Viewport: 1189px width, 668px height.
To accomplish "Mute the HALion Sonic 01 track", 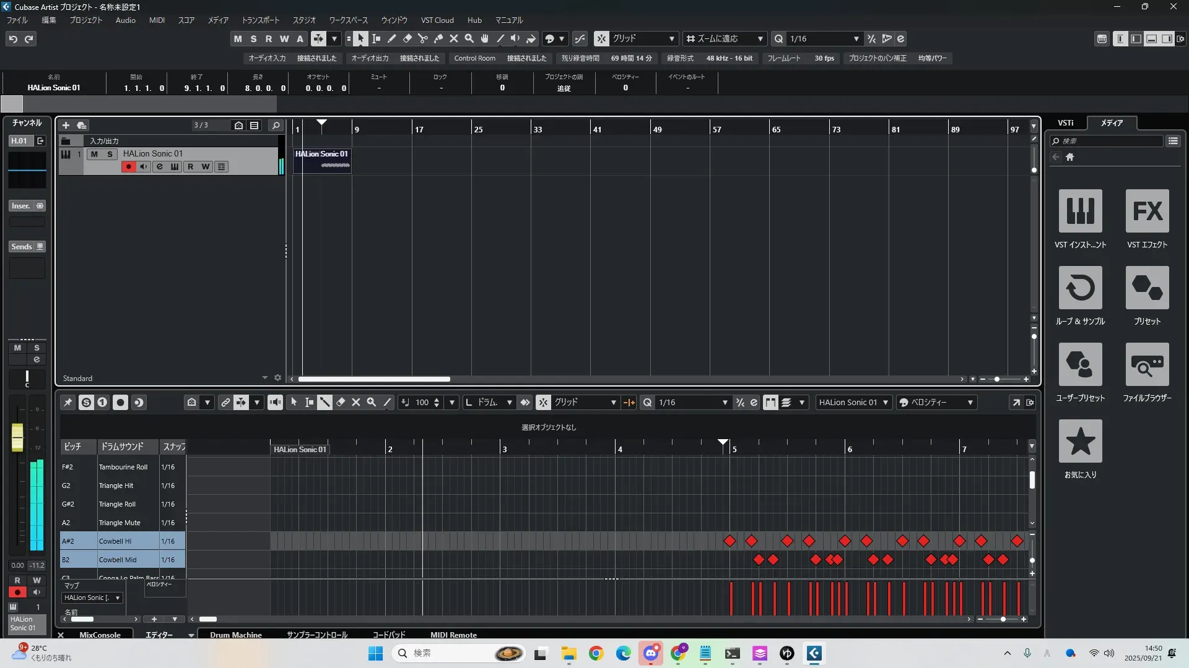I will [94, 154].
